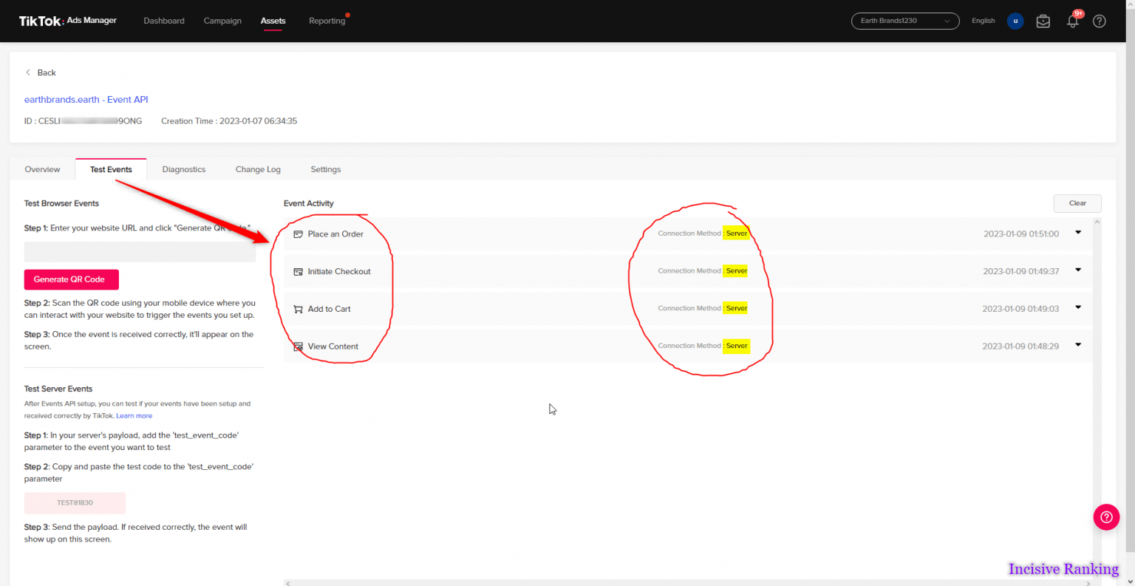Click the Event Activity vertical scrollbar

[1097, 399]
